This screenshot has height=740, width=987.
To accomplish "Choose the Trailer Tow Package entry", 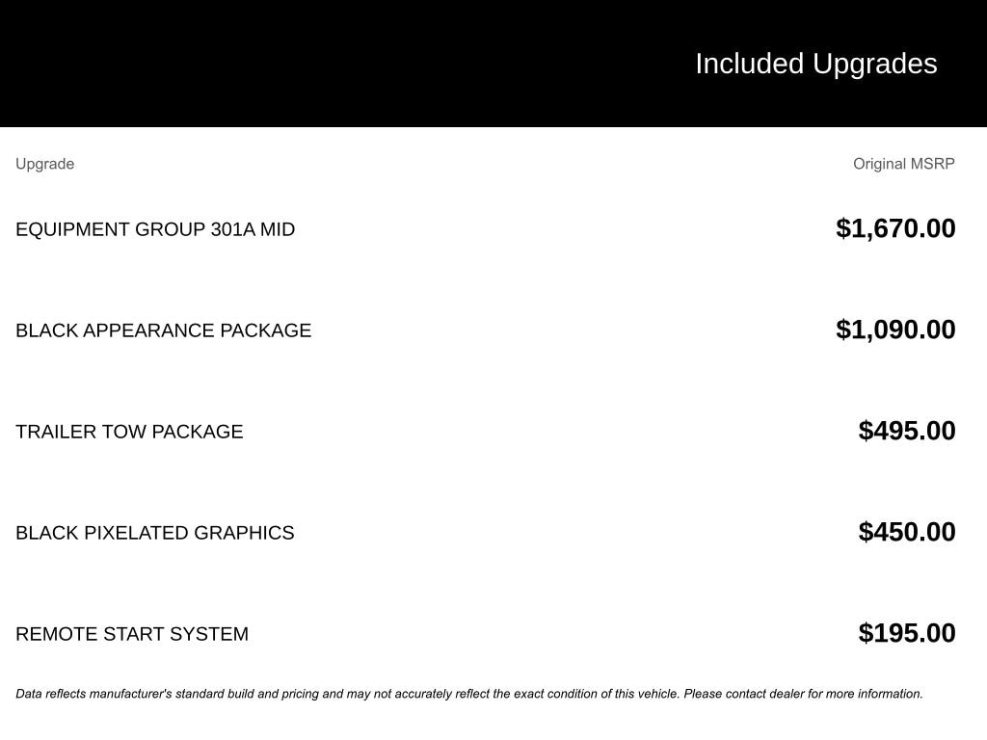I will pos(129,432).
